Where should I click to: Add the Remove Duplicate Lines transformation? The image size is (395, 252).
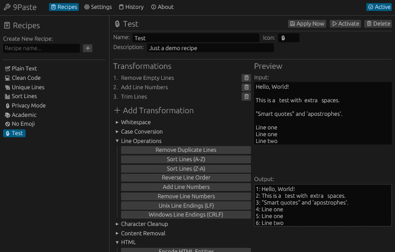(x=186, y=150)
